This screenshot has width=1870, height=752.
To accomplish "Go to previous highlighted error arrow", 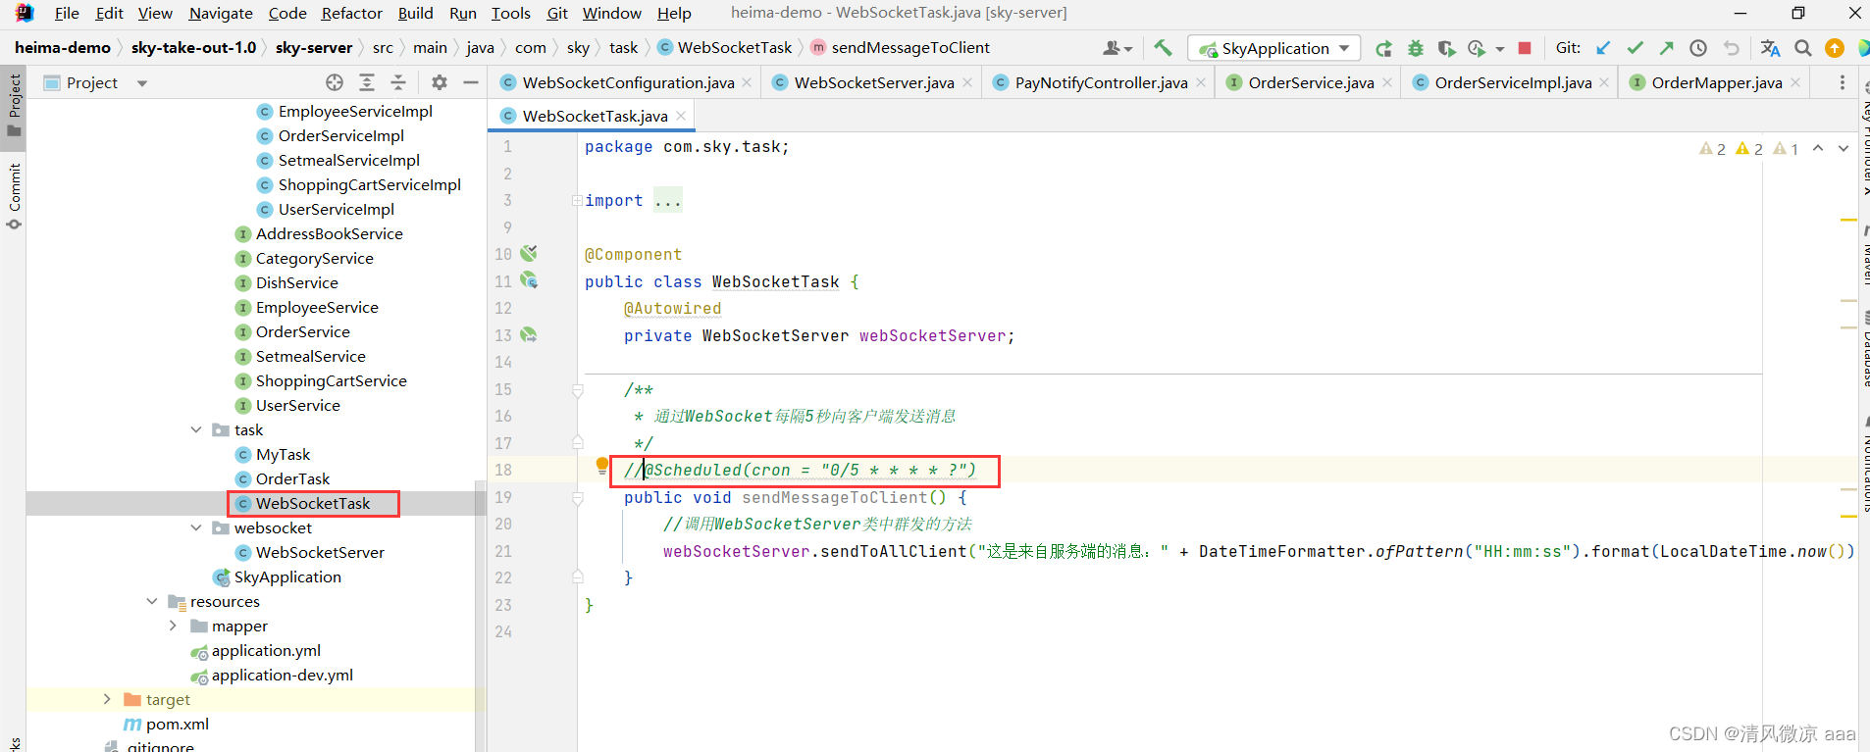I will pos(1818,148).
